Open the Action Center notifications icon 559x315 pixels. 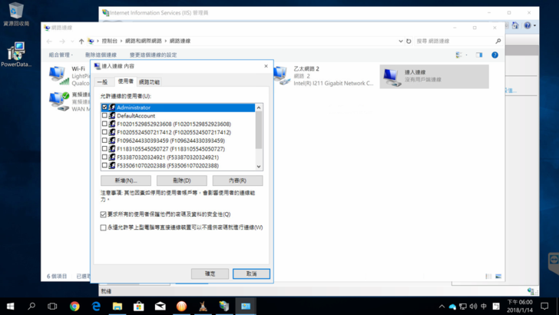point(544,306)
